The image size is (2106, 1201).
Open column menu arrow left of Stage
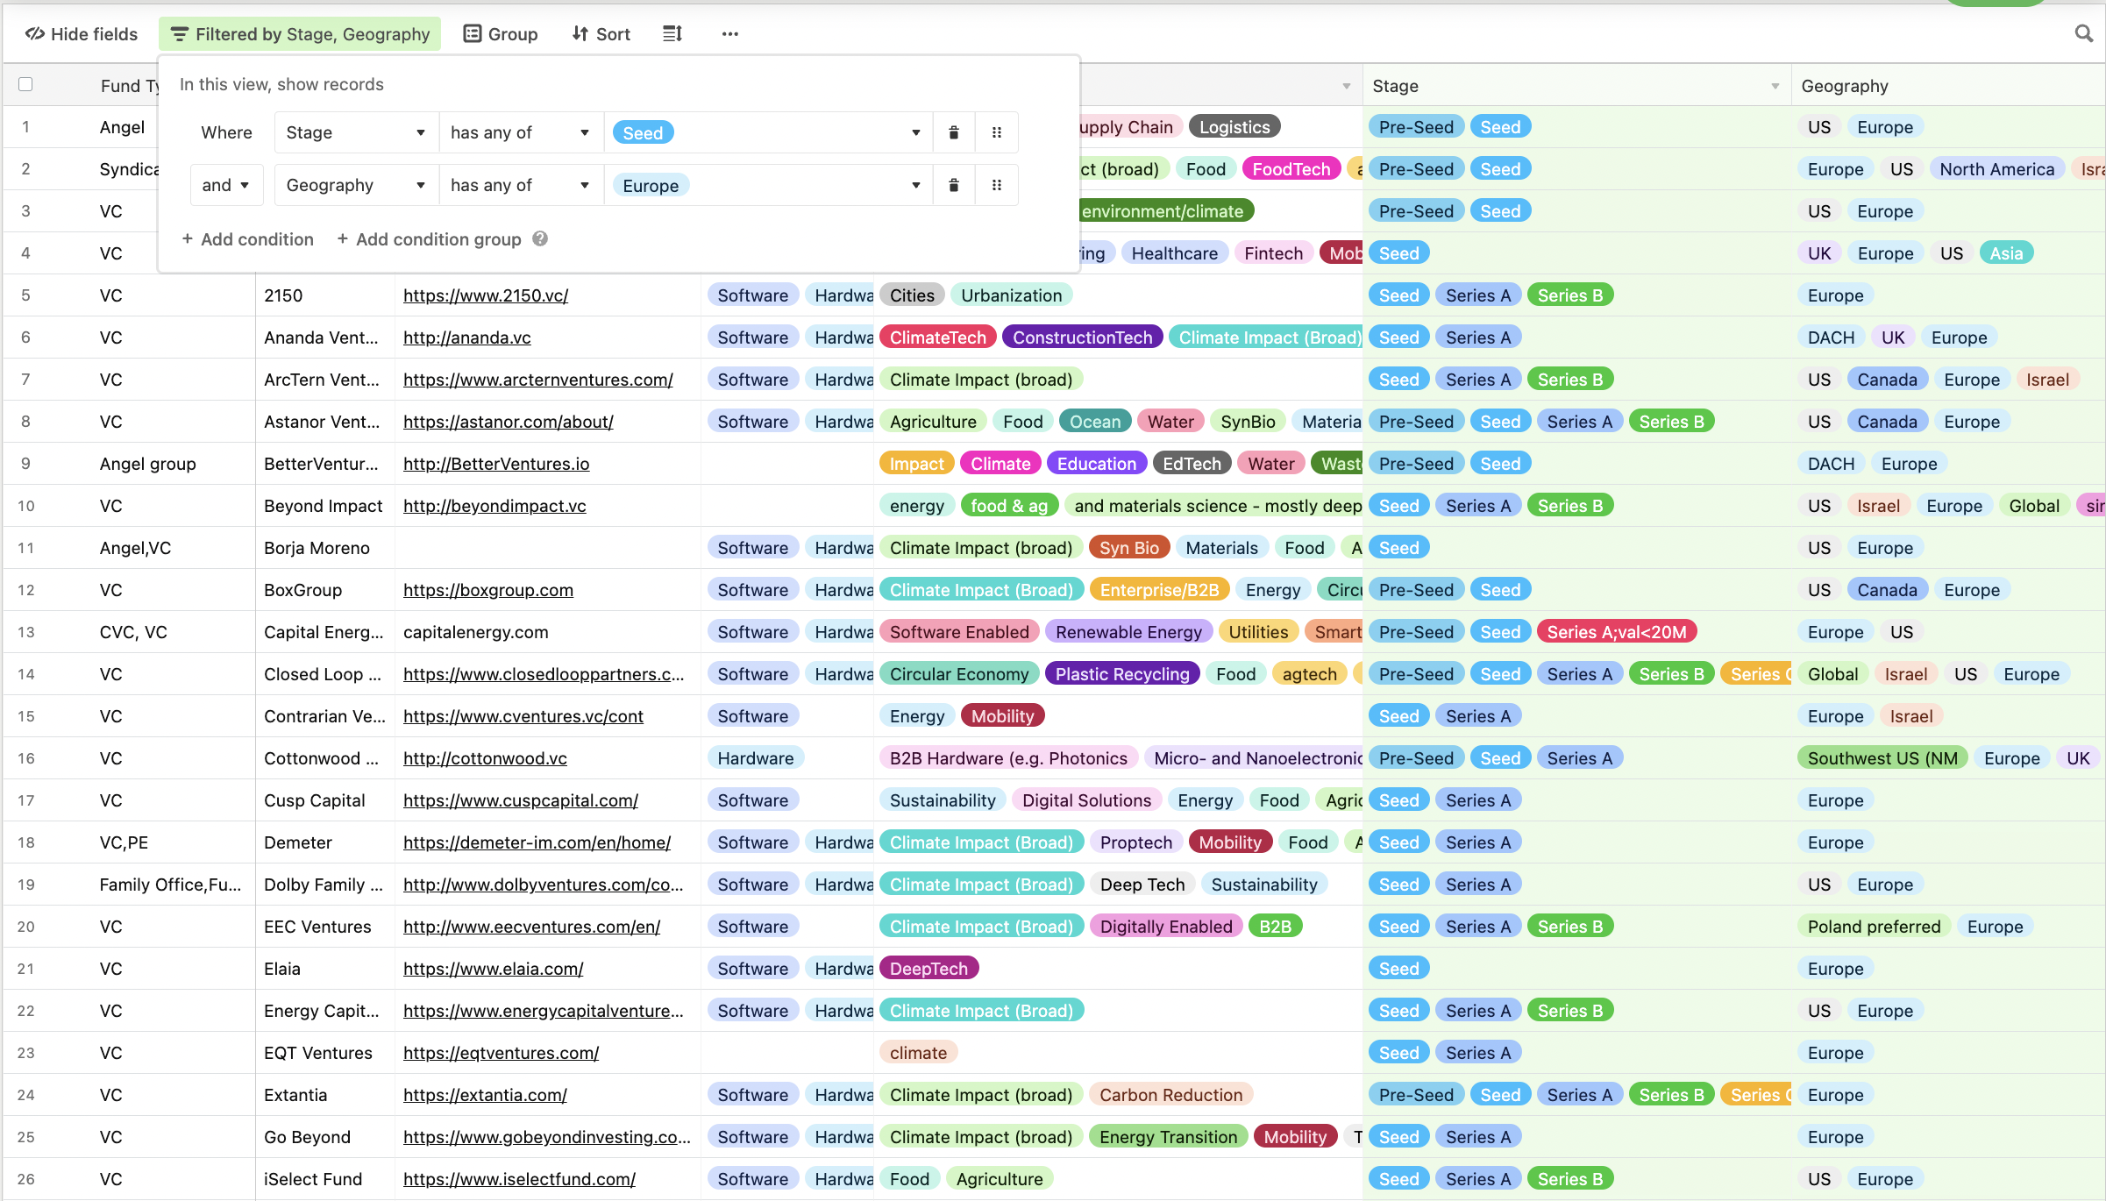pos(1346,86)
